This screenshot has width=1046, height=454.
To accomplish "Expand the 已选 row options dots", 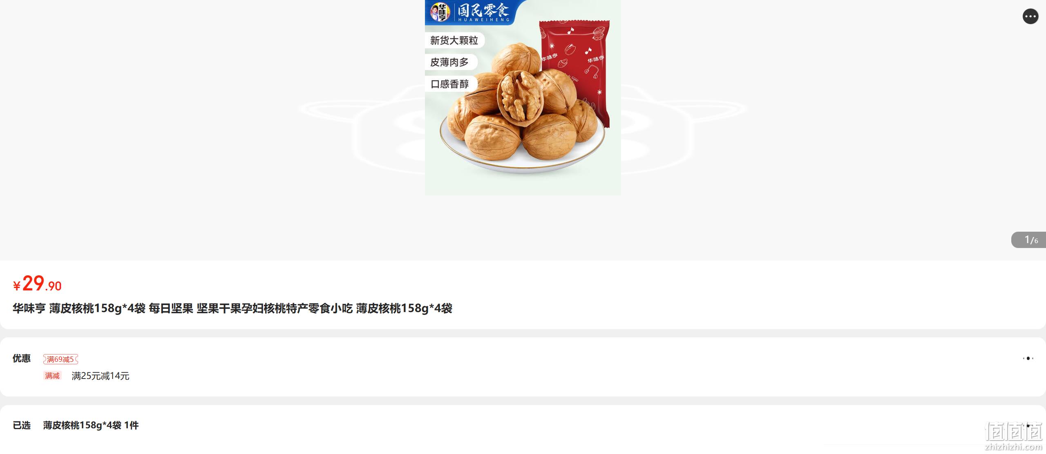I will coord(1028,425).
